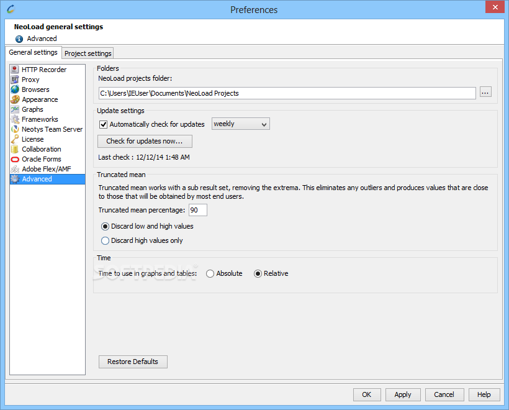Open the Proxy settings category
Screen dimensions: 509x410
(x=47, y=80)
